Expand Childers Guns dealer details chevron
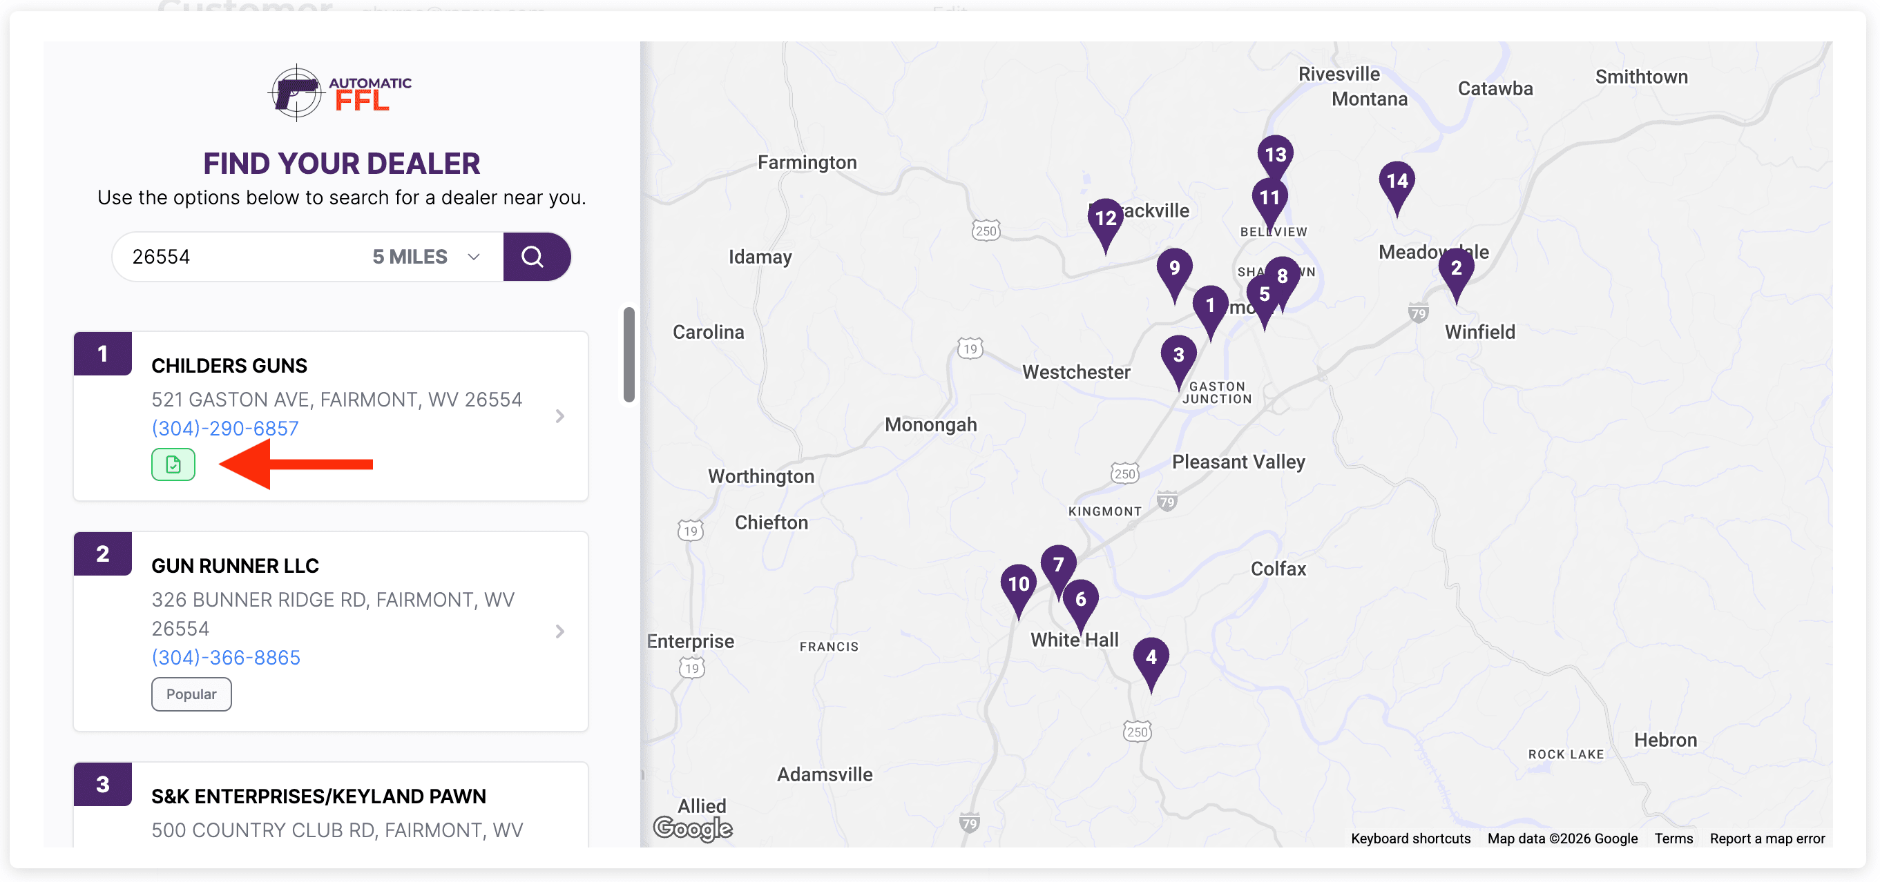 tap(559, 416)
